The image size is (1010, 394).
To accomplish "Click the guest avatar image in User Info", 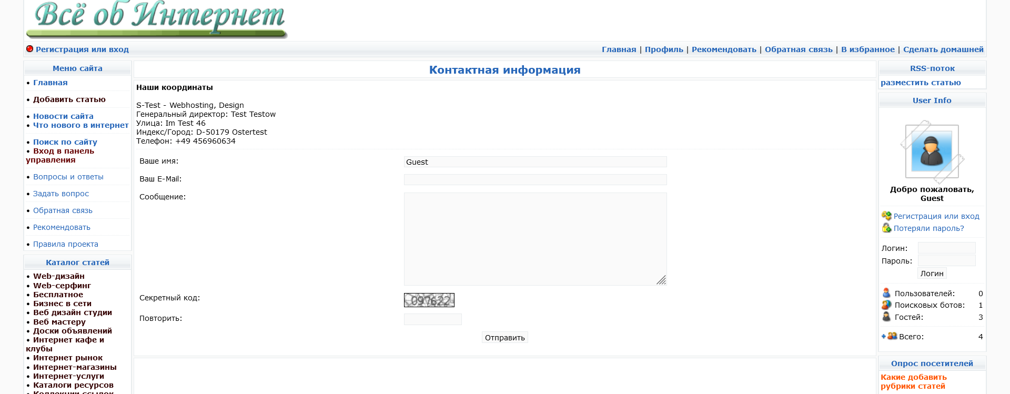I will tap(932, 152).
